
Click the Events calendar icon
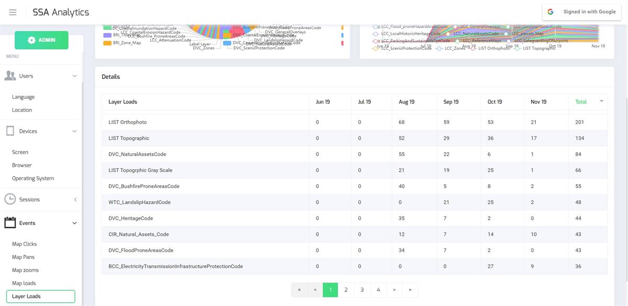10,223
